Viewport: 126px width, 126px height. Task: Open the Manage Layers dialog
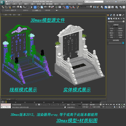(102, 7)
